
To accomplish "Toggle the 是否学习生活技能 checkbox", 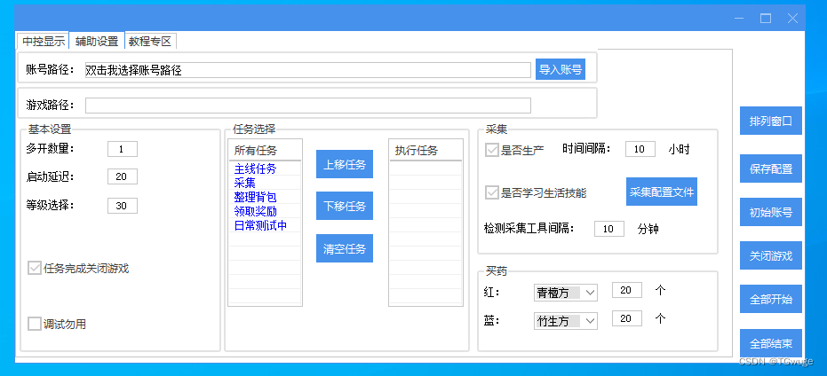I will coord(491,192).
